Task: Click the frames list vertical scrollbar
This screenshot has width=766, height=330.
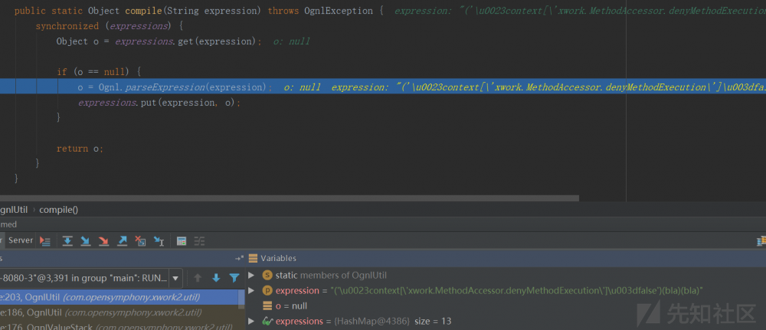Action: click(x=242, y=299)
